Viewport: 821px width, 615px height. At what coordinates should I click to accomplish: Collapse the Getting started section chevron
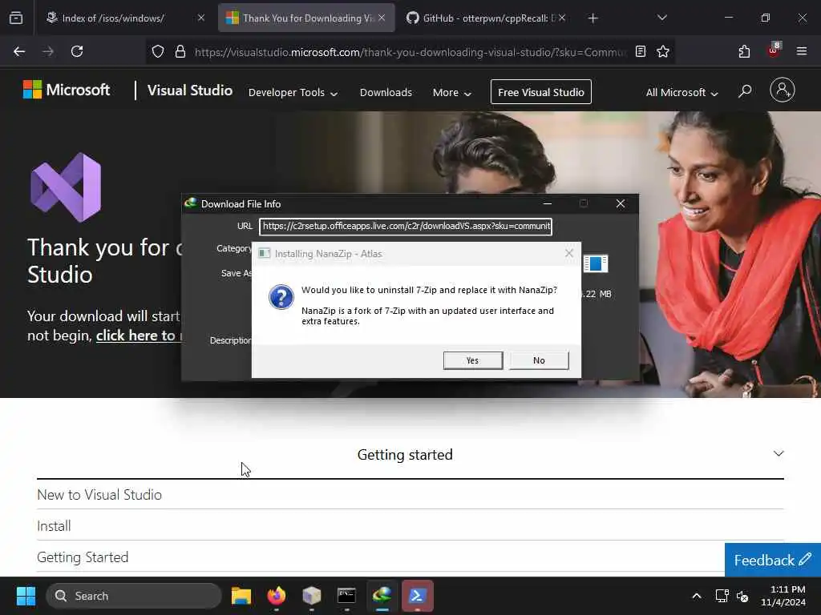[x=779, y=453]
